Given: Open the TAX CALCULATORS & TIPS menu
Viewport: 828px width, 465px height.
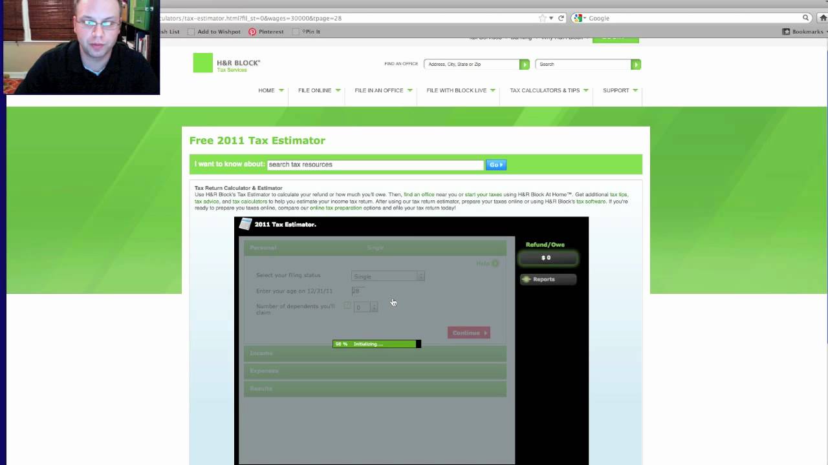Looking at the screenshot, I should [549, 90].
